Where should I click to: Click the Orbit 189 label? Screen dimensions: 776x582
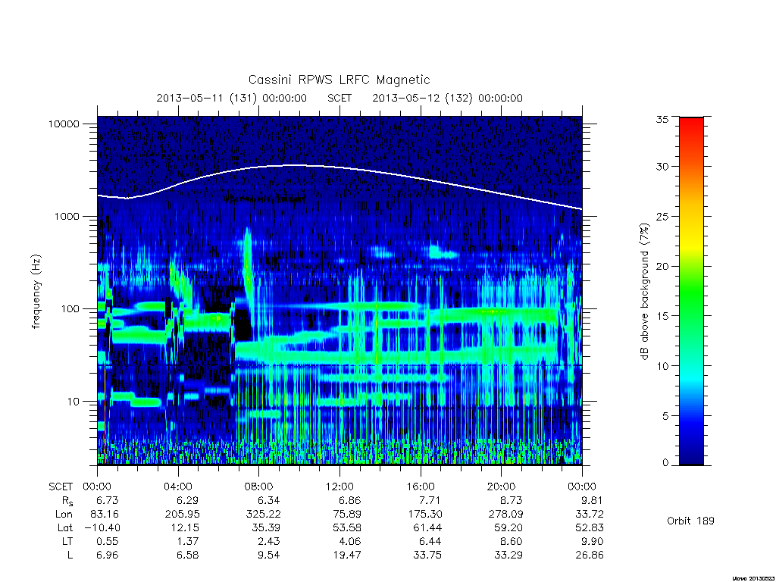click(x=690, y=521)
